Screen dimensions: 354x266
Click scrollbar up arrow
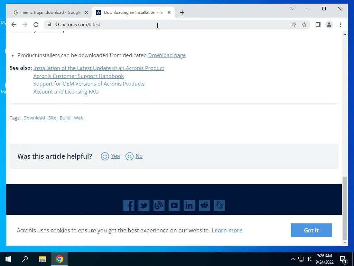coord(345,34)
